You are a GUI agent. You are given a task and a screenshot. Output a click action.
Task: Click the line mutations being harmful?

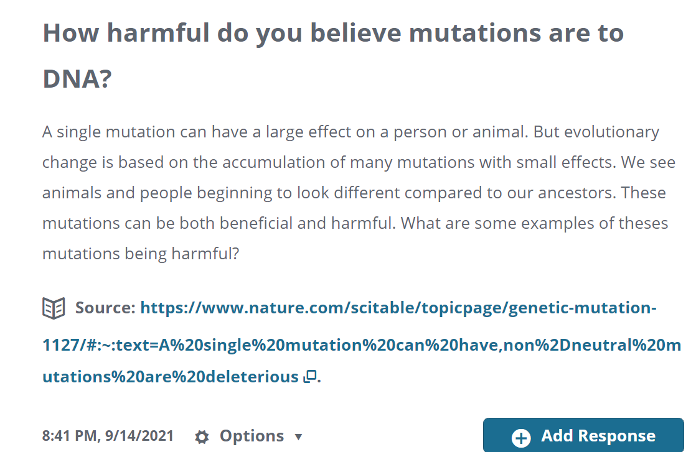coord(141,254)
